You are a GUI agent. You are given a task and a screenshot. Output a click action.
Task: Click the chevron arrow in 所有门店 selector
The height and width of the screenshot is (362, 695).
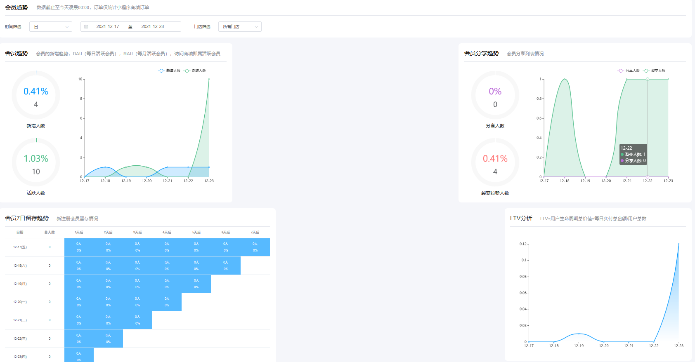256,27
